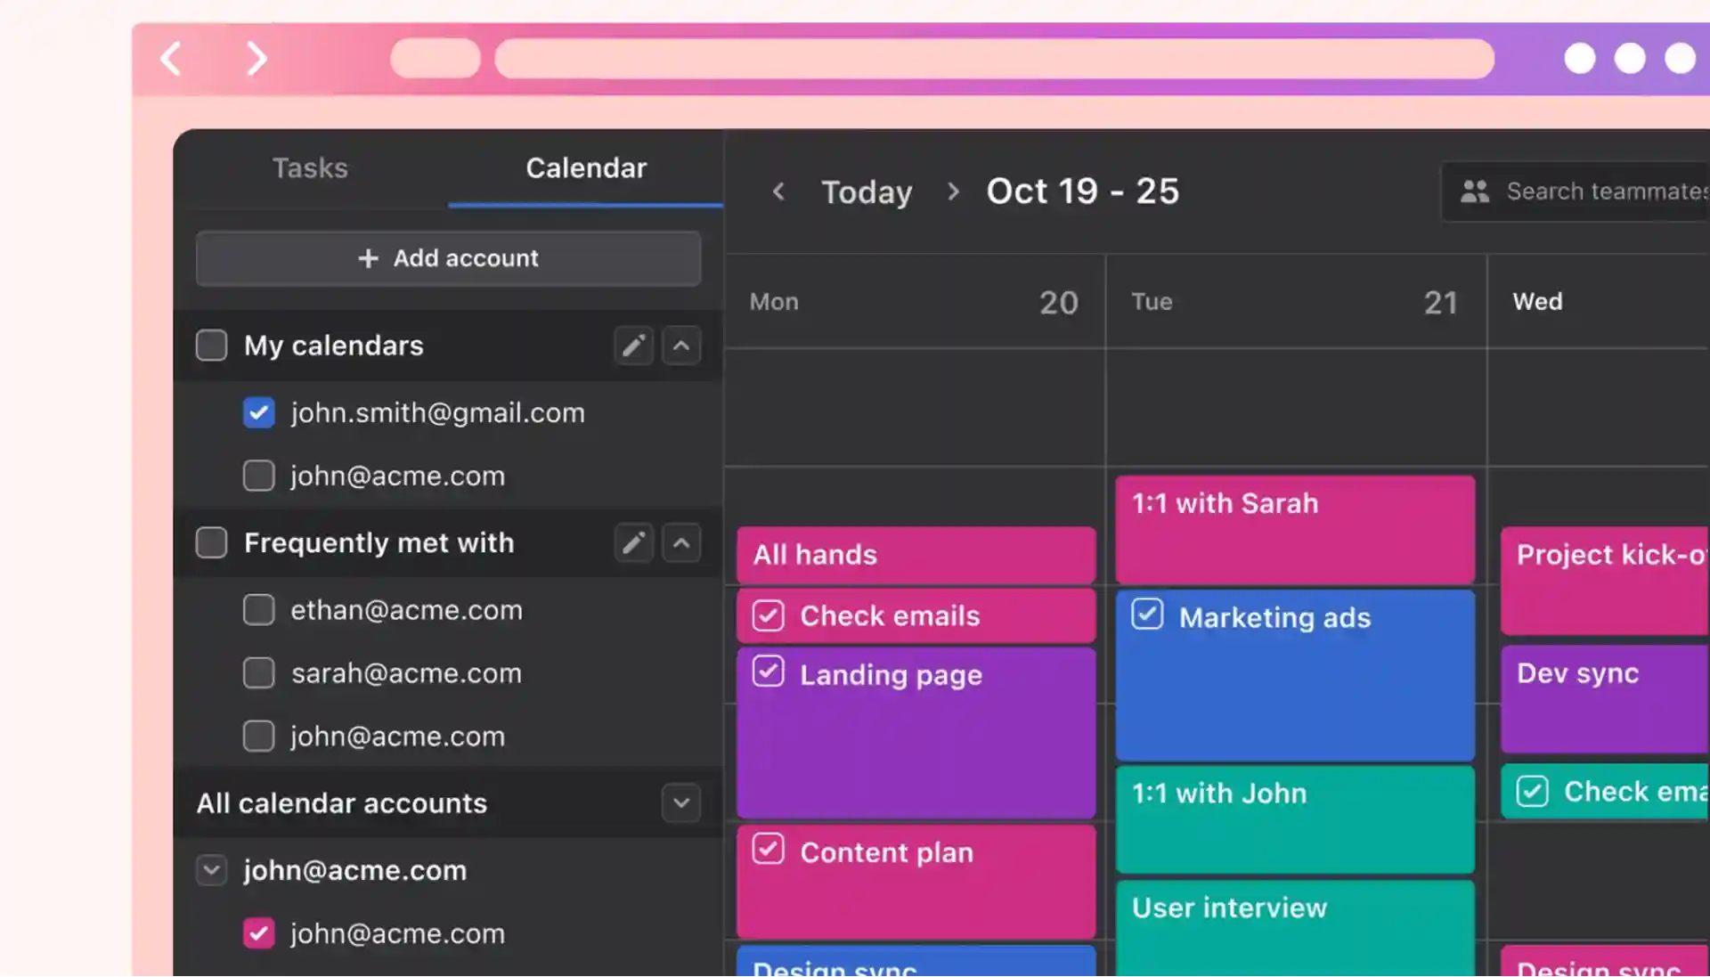
Task: Expand the All calendar accounts dropdown
Action: (681, 803)
